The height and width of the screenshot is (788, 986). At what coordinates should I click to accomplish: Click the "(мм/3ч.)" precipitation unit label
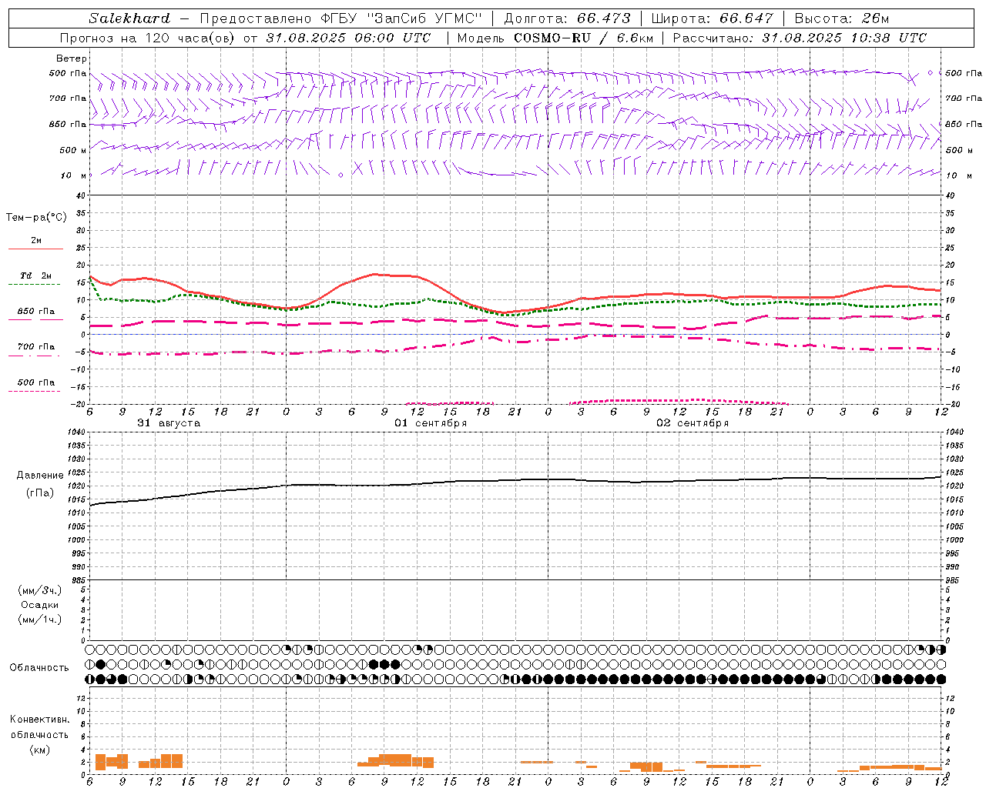(x=40, y=590)
